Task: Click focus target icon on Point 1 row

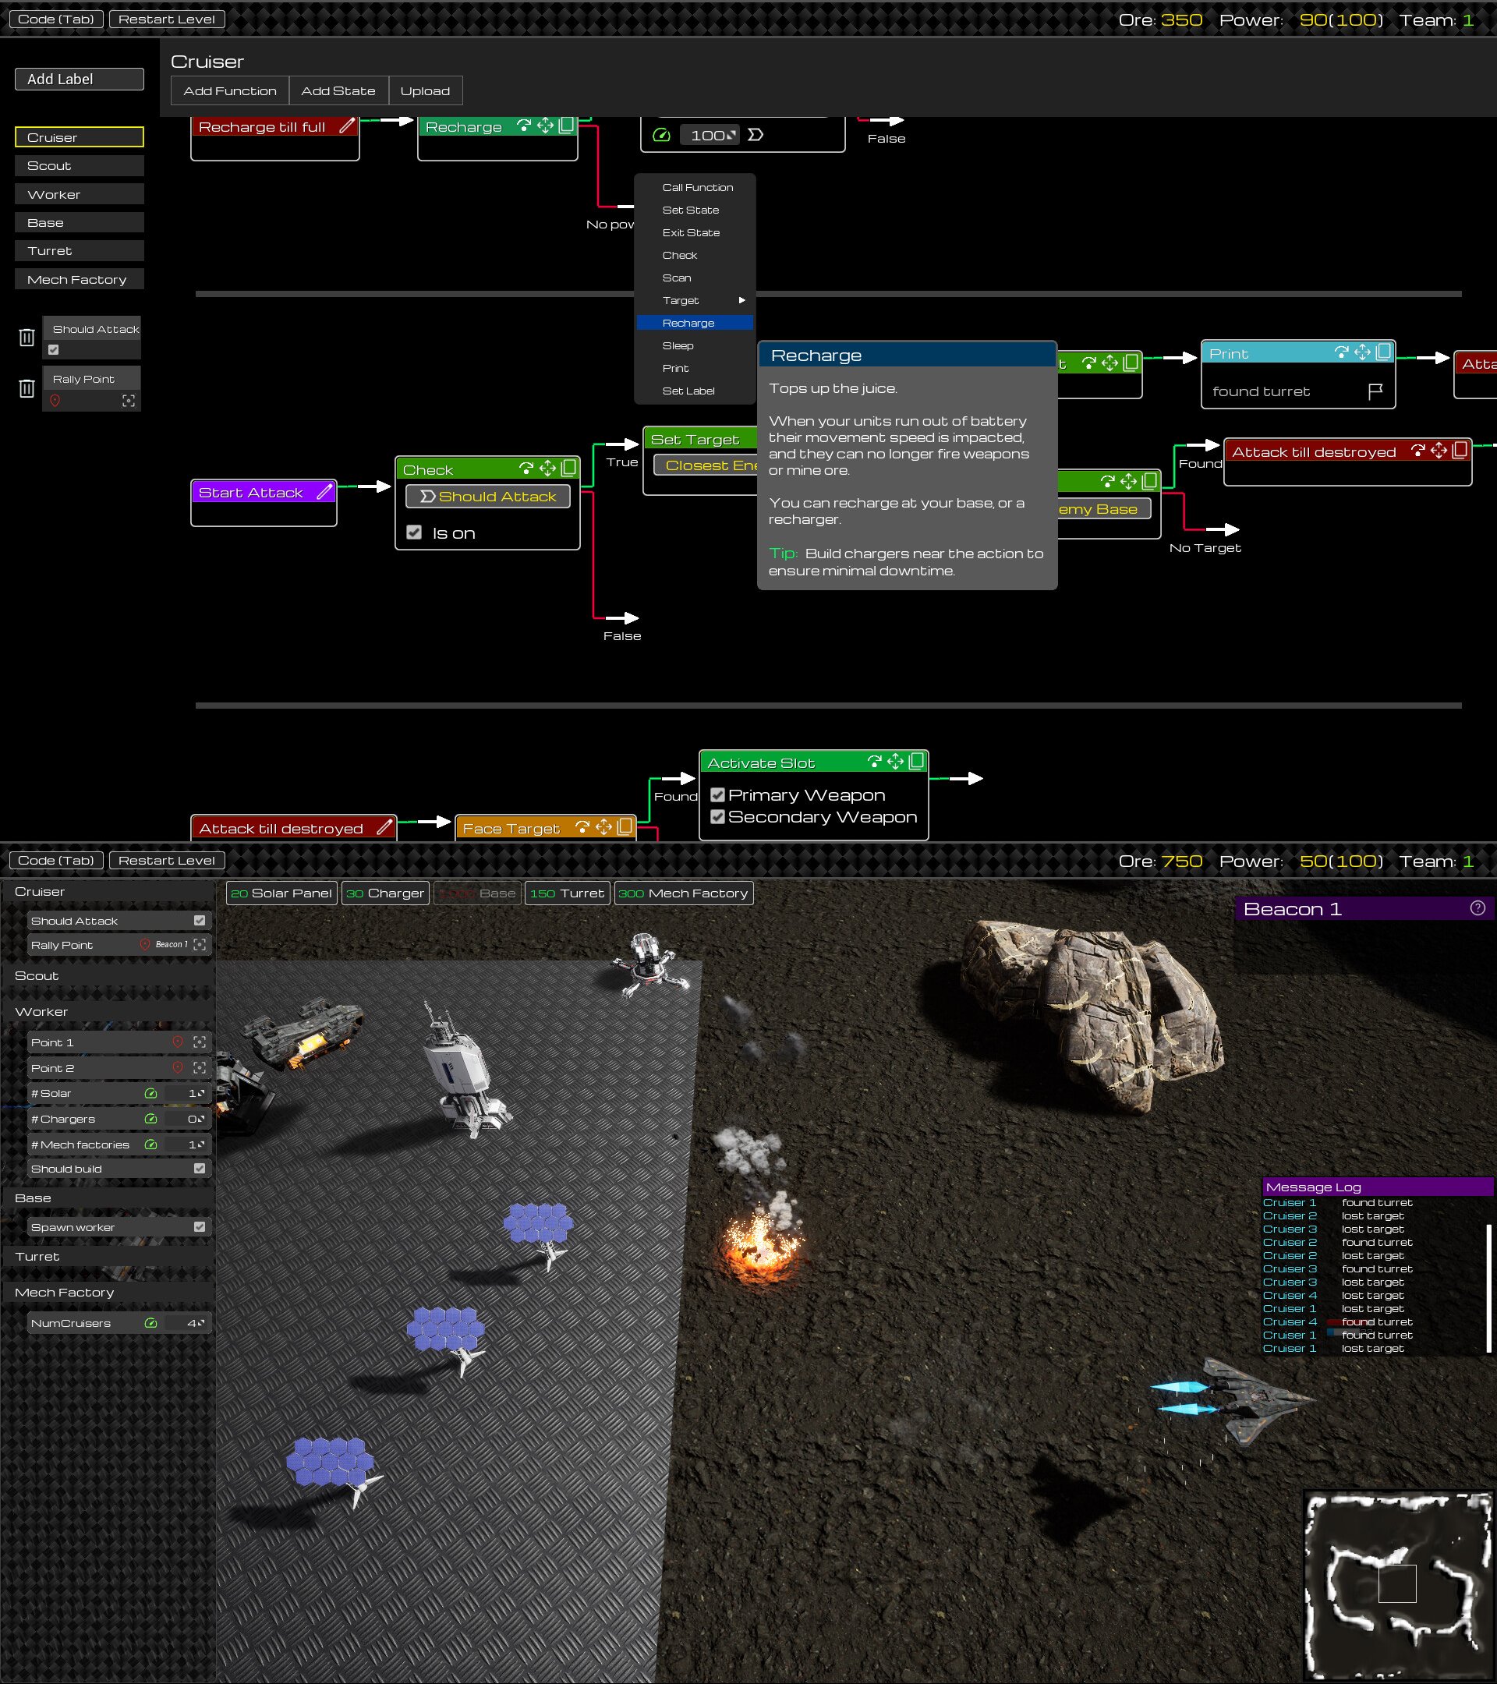Action: (x=200, y=1042)
